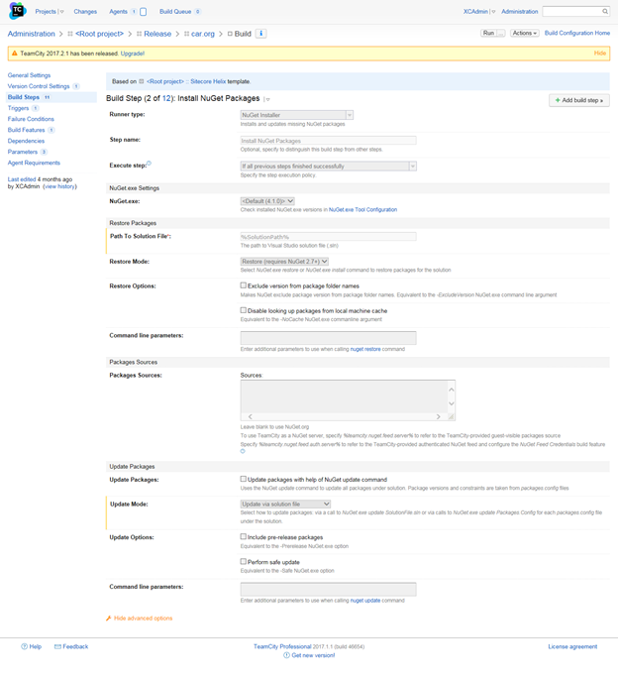Go to Changes in top navigation
Viewport: 618px width, 677px height.
coord(85,12)
